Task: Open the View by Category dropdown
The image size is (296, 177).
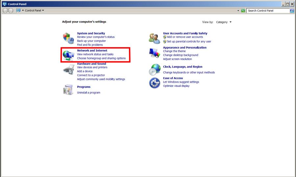Action: 224,22
